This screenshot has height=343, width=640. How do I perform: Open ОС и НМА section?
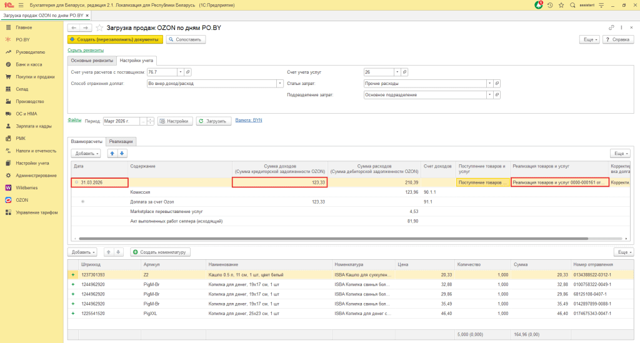pos(26,114)
